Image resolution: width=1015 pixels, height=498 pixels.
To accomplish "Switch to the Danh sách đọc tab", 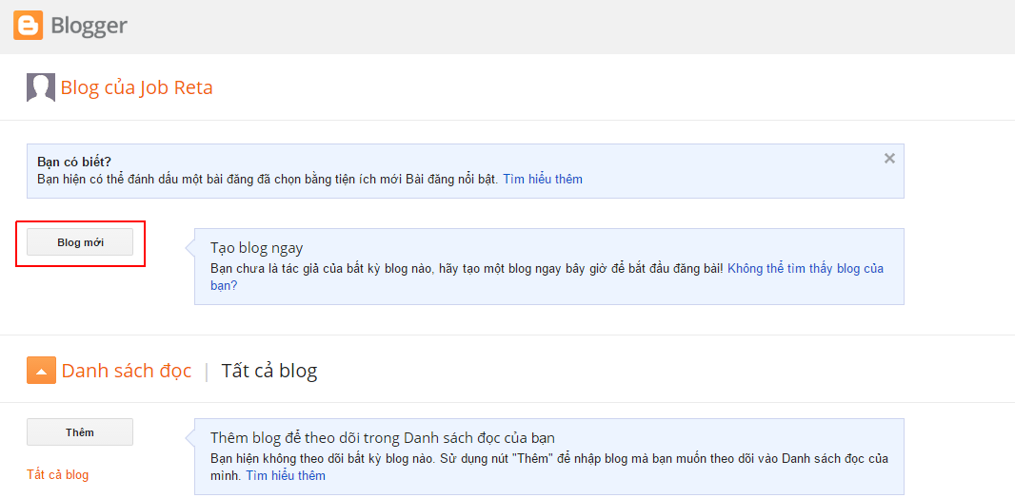I will (x=127, y=371).
